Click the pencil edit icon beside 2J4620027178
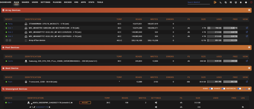This screenshot has width=254, height=109. pos(34,107)
